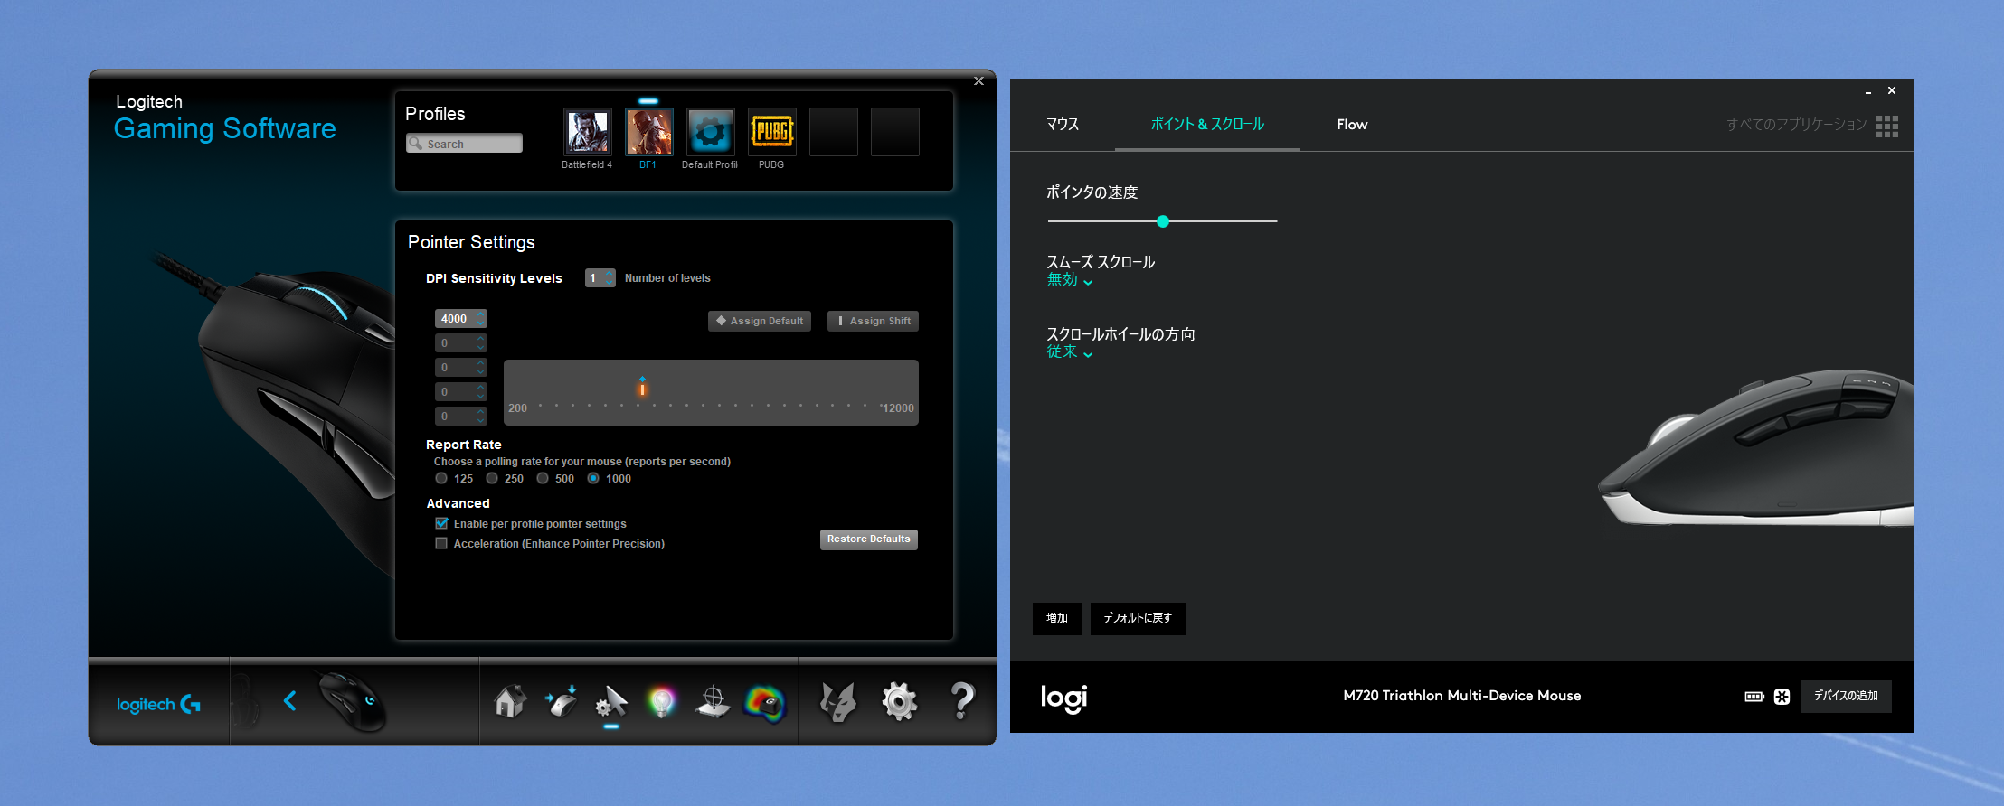Click the blue back arrow for devices
The width and height of the screenshot is (2004, 806).
point(289,700)
